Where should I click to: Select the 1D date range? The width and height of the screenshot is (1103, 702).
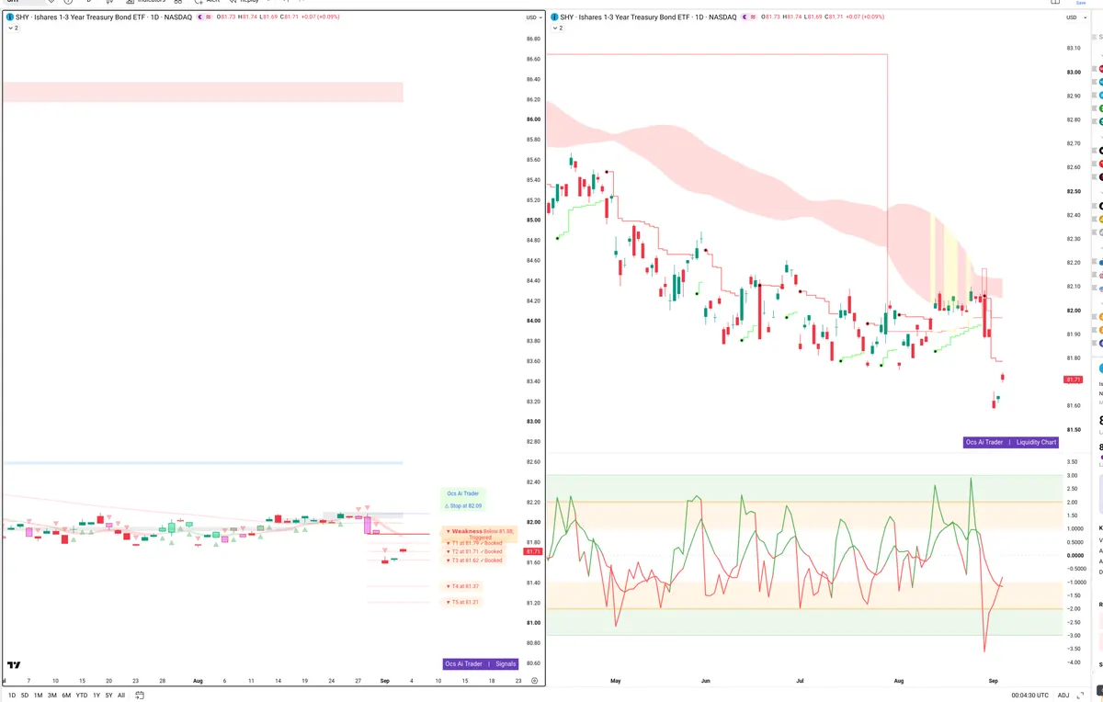(x=12, y=696)
